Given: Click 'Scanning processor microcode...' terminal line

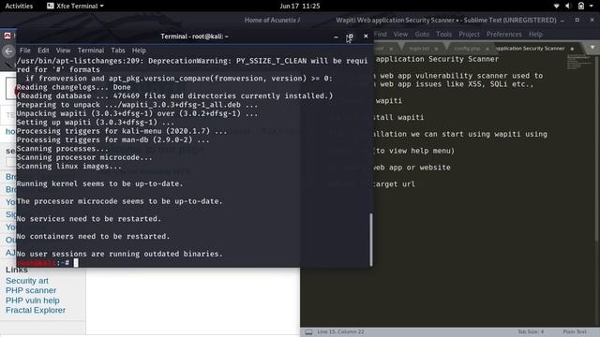Looking at the screenshot, I should pos(84,157).
